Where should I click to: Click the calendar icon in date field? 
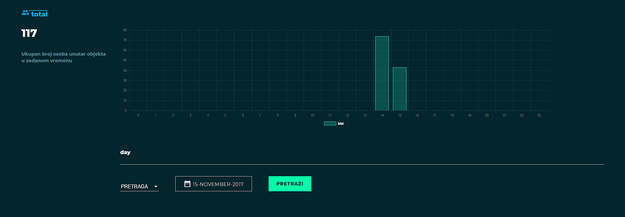click(x=187, y=184)
